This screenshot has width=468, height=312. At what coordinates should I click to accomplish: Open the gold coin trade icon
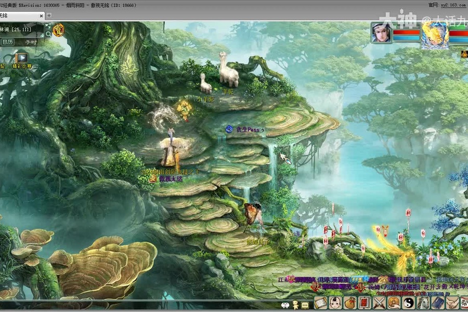pos(394,303)
